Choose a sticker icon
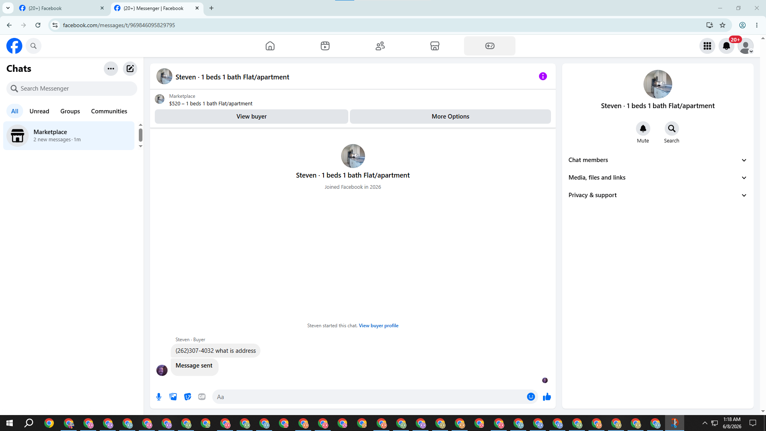Image resolution: width=766 pixels, height=431 pixels. [188, 397]
